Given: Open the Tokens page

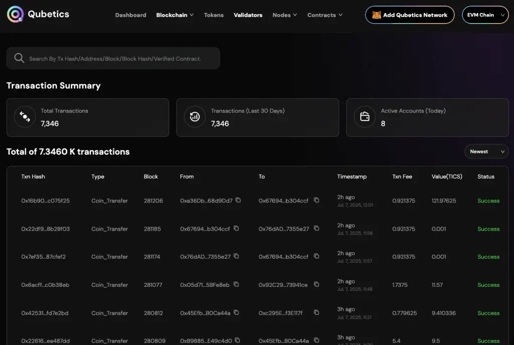Looking at the screenshot, I should pyautogui.click(x=214, y=15).
